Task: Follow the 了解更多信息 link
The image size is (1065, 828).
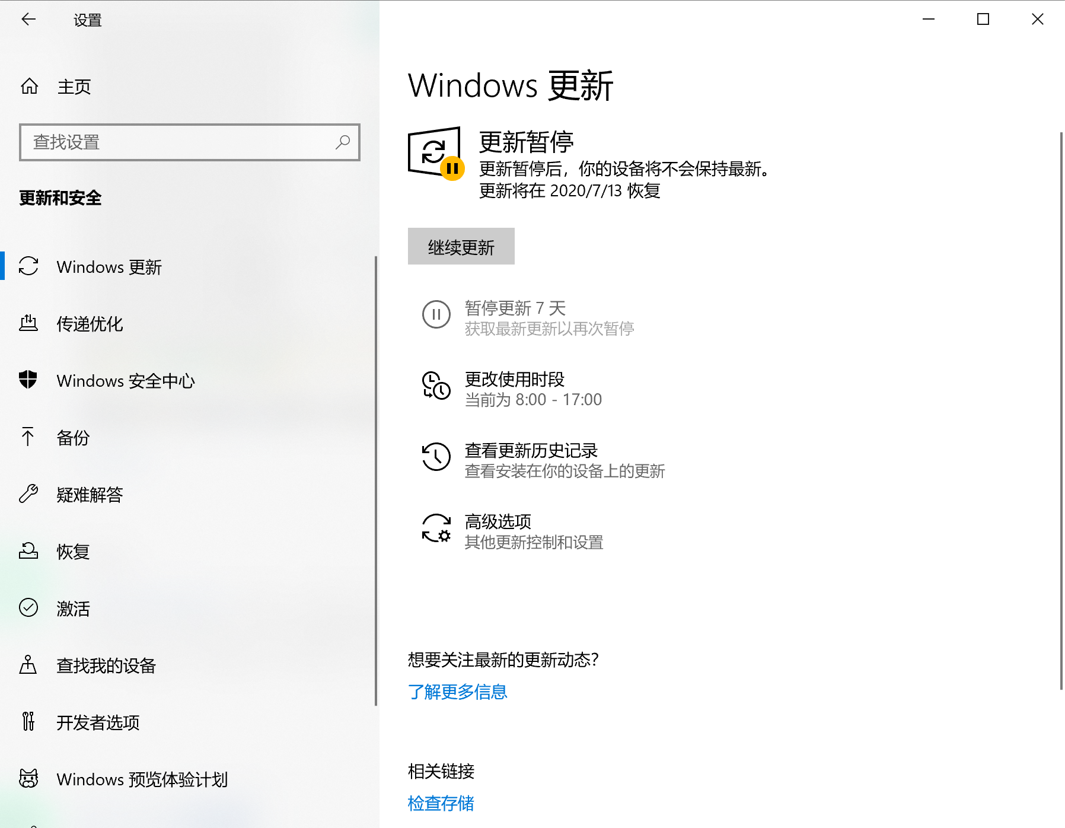Action: pyautogui.click(x=458, y=692)
